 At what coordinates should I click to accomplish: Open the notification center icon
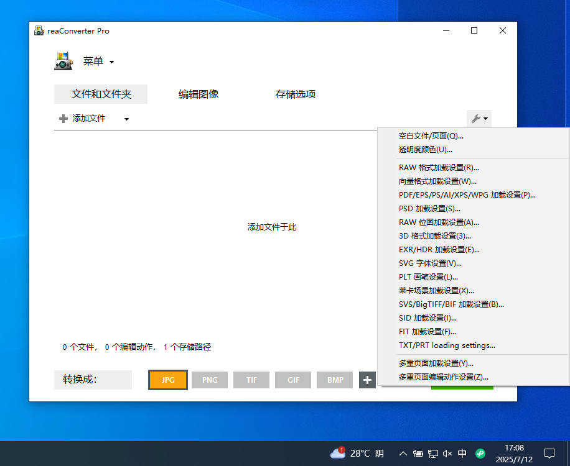click(549, 454)
